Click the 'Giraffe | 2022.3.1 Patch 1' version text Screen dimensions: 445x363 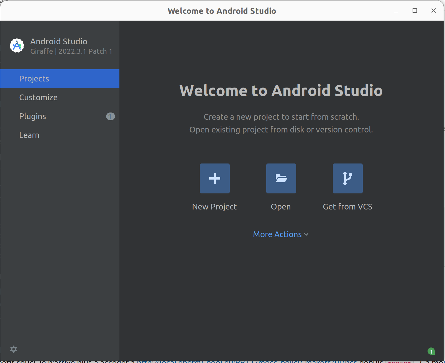pyautogui.click(x=71, y=52)
